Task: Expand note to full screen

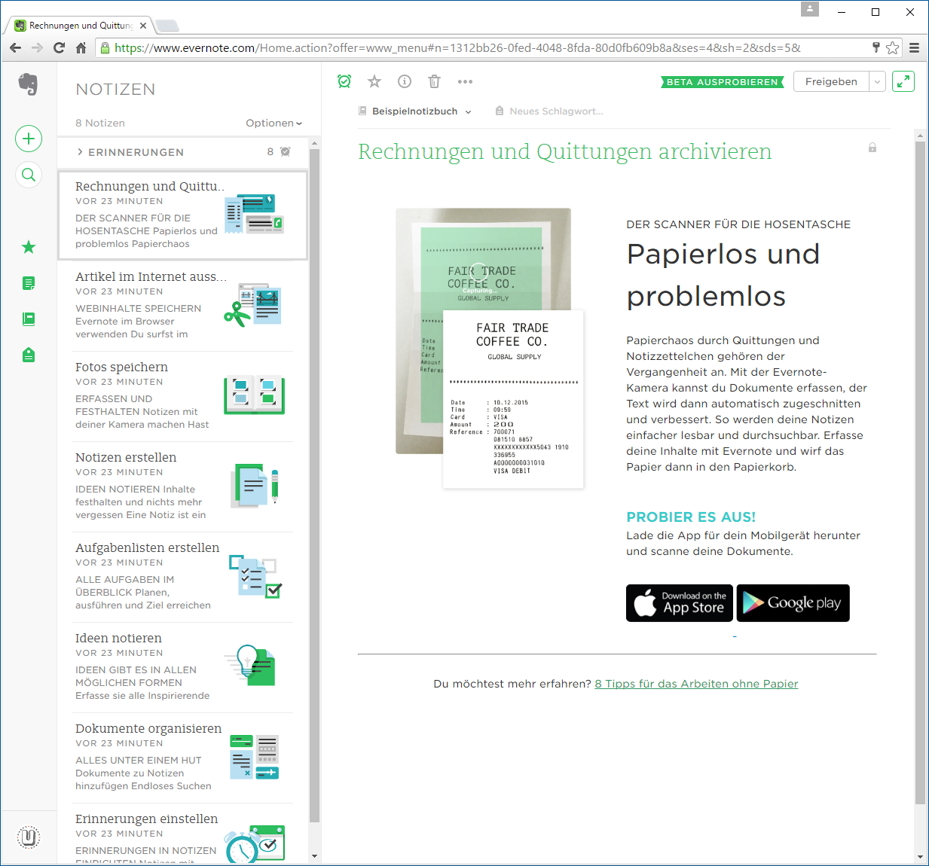Action: tap(903, 81)
